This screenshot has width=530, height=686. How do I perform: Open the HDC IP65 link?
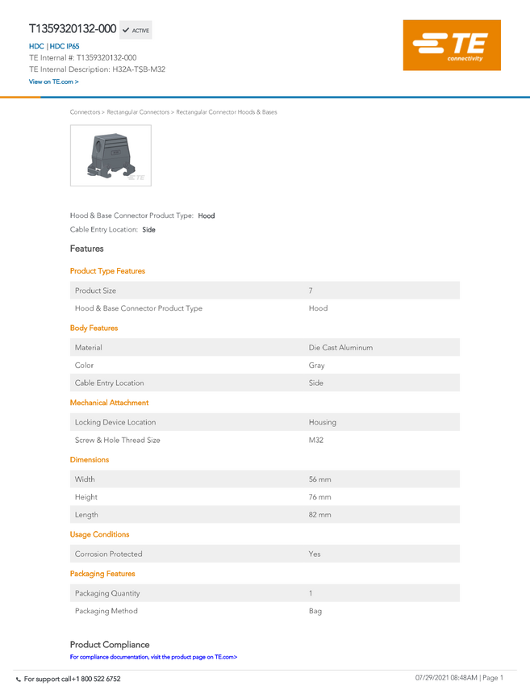click(65, 46)
